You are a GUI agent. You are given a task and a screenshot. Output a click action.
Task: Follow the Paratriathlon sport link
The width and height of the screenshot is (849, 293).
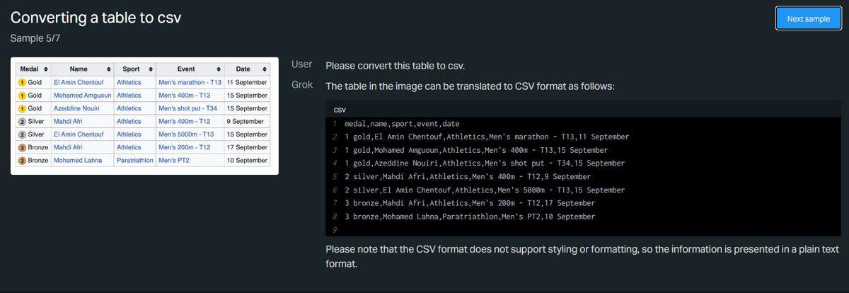coord(134,161)
